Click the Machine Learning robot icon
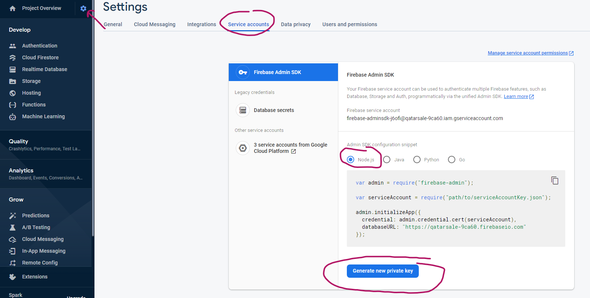Image resolution: width=590 pixels, height=298 pixels. [x=13, y=117]
